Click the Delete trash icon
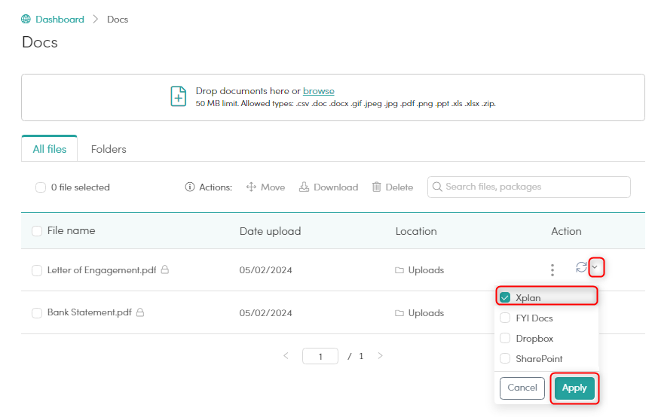655x417 pixels. point(376,187)
